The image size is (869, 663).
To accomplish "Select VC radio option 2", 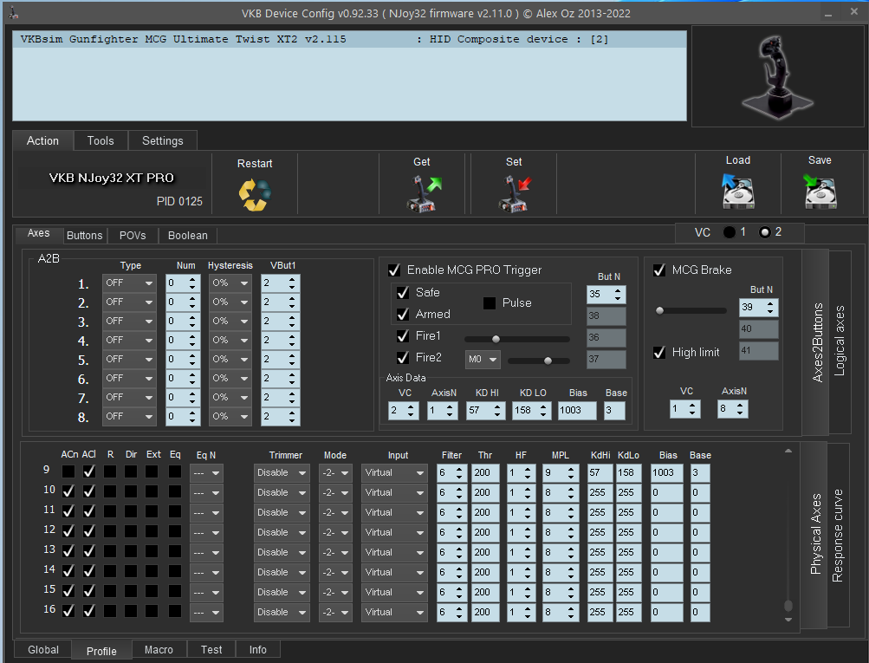I will (765, 232).
